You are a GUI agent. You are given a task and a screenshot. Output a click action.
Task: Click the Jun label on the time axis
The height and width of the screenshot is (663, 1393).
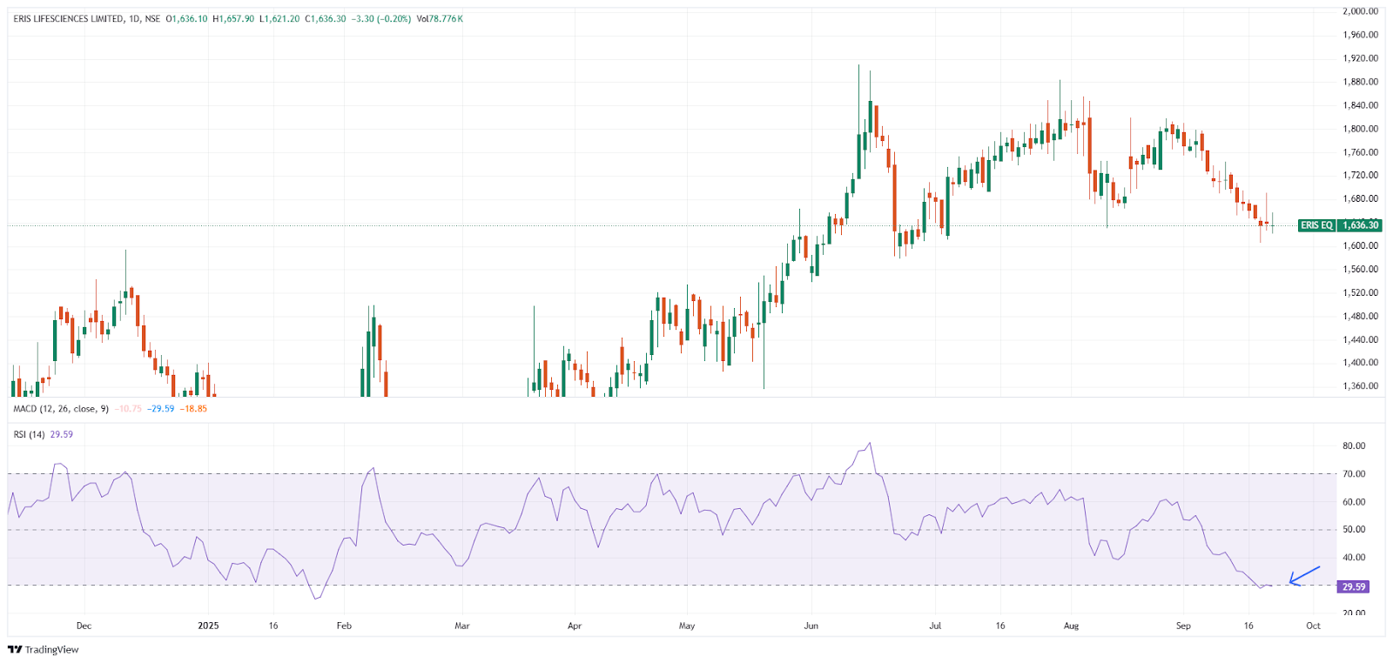coord(811,626)
